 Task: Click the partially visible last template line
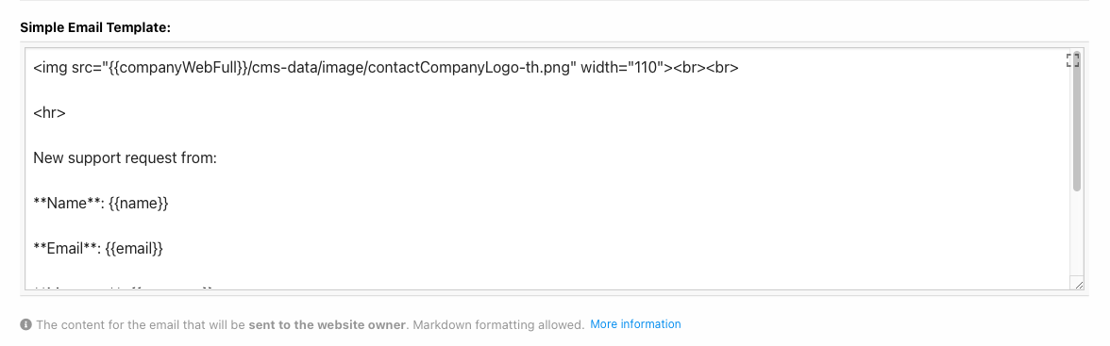click(x=123, y=288)
